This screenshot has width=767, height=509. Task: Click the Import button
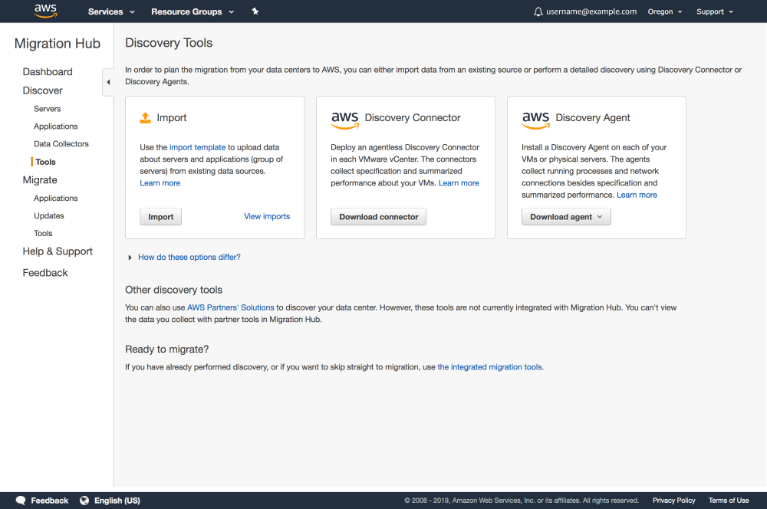160,217
